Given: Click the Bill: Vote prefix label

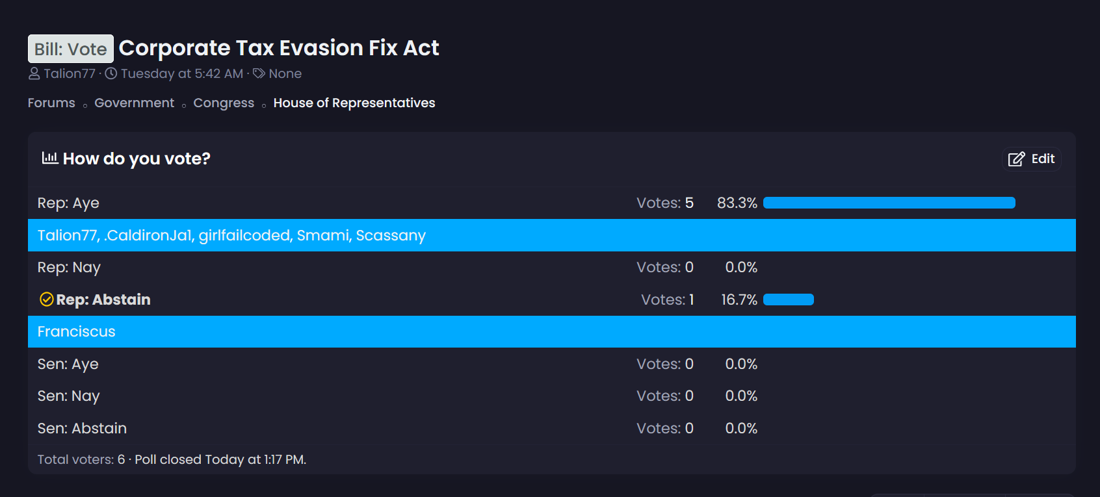Looking at the screenshot, I should [71, 49].
